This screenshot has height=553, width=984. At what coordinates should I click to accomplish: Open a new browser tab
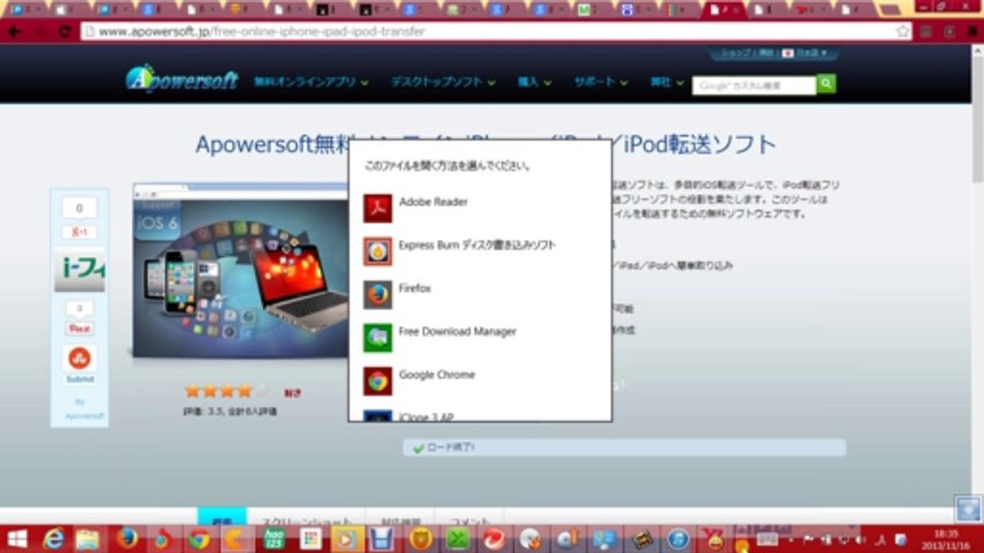click(889, 9)
